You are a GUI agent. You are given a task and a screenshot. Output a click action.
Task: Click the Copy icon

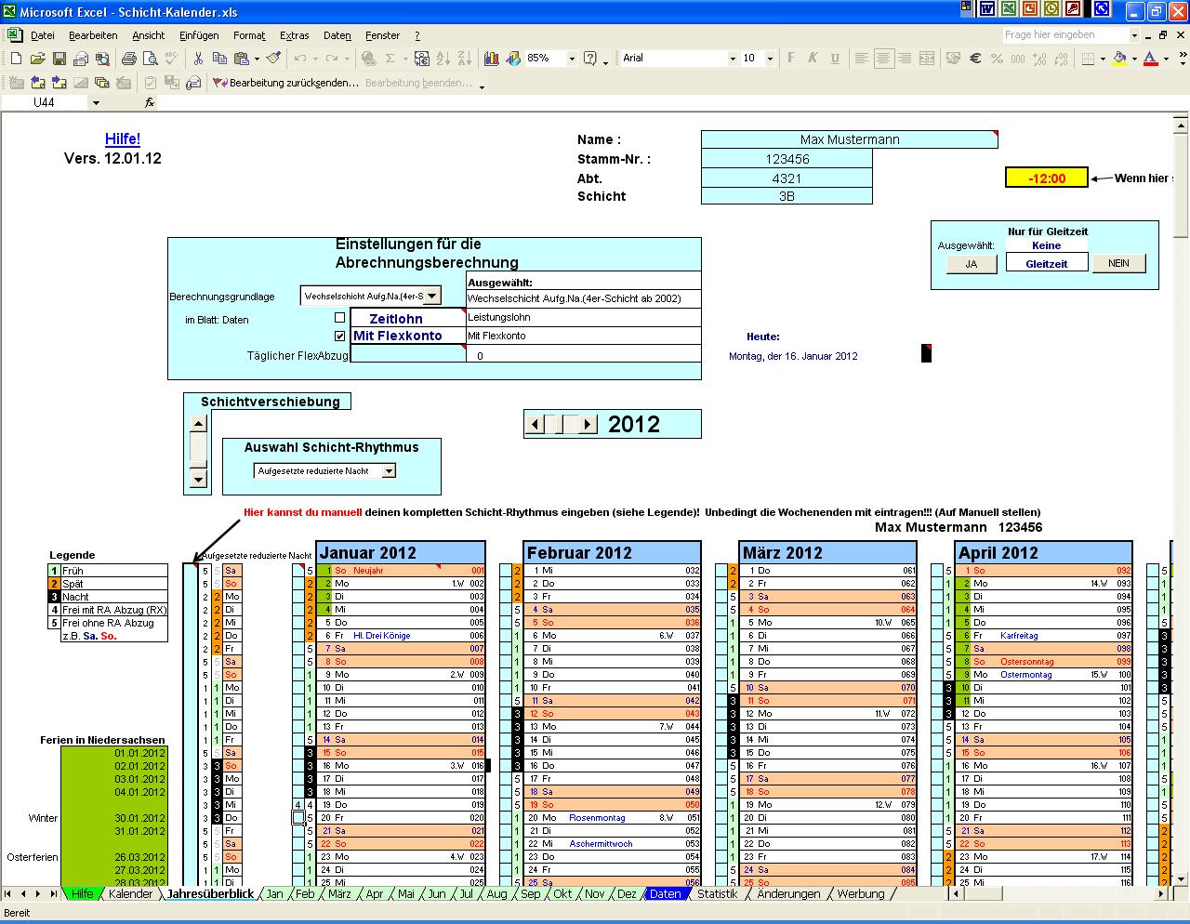coord(219,58)
